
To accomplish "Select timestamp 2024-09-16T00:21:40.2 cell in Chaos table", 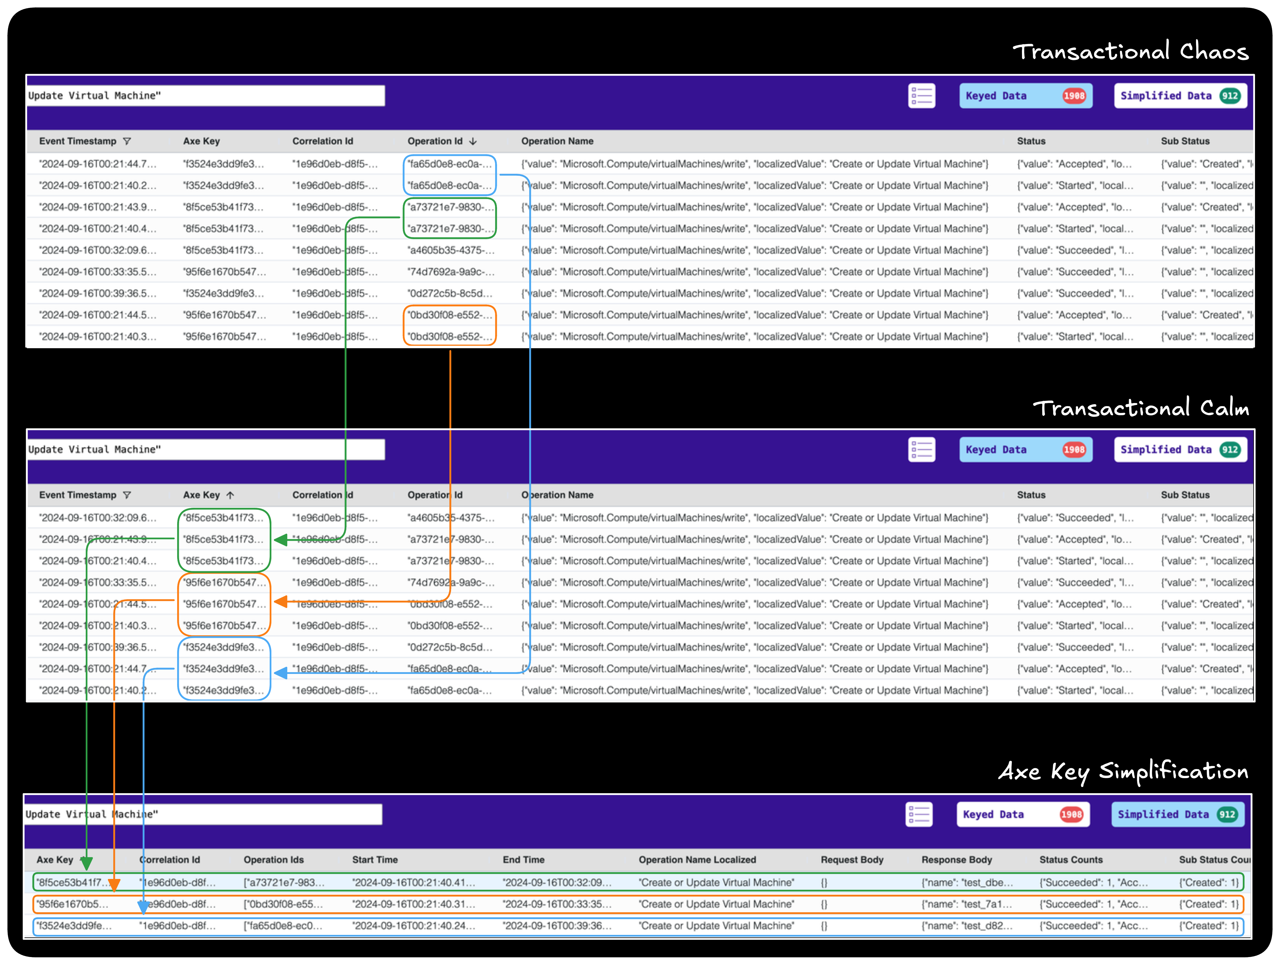I will [98, 185].
